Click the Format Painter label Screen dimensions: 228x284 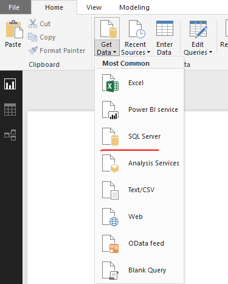point(63,50)
